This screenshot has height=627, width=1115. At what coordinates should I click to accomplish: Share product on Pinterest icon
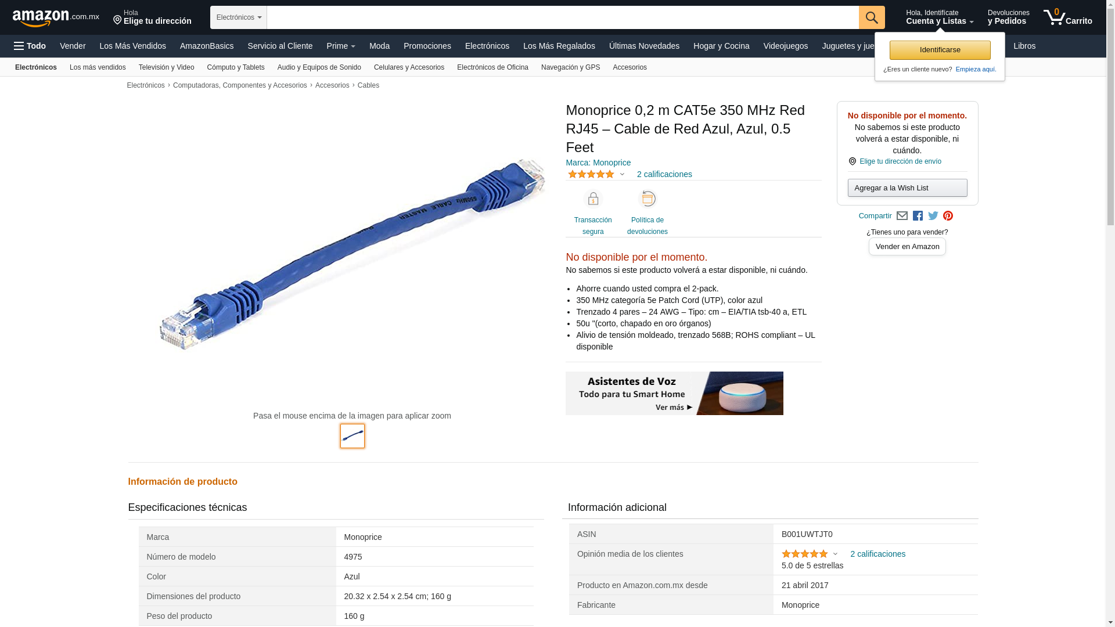click(948, 216)
